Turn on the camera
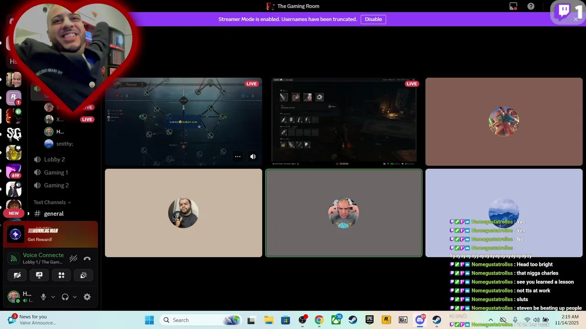The height and width of the screenshot is (329, 586). click(x=17, y=275)
